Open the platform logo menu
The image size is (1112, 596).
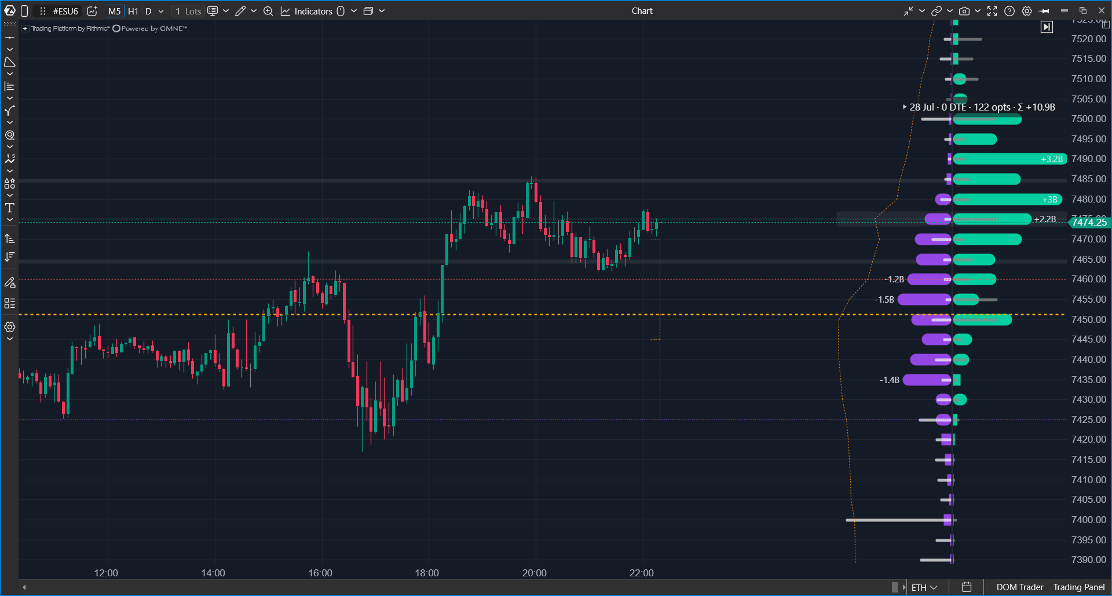pyautogui.click(x=9, y=11)
